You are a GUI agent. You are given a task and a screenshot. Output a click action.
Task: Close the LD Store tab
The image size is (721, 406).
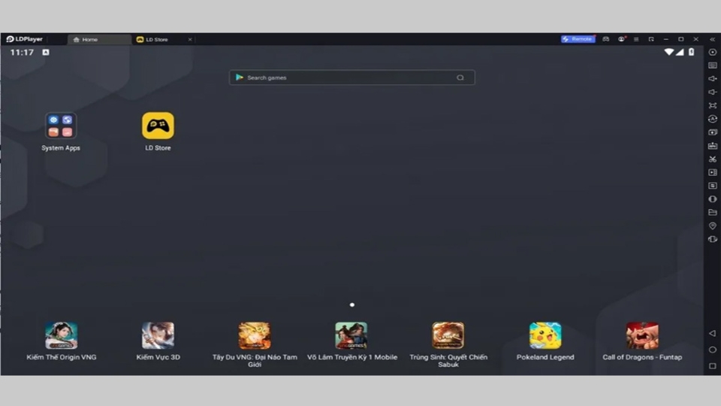click(190, 40)
